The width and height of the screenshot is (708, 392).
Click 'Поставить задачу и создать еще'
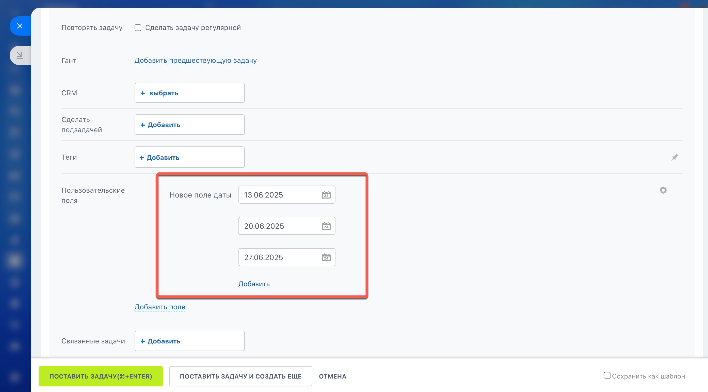point(240,376)
